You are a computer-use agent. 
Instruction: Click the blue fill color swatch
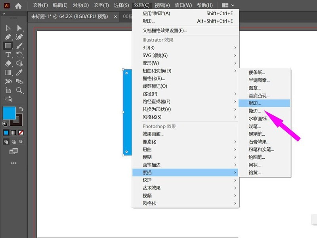(x=9, y=113)
